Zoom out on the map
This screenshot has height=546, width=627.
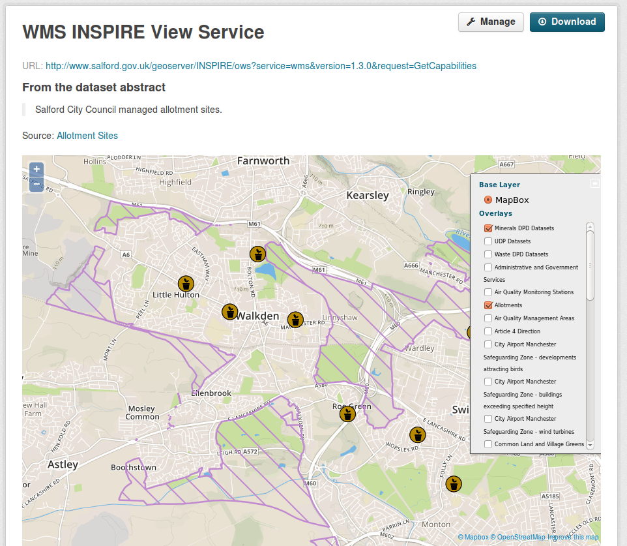point(36,184)
